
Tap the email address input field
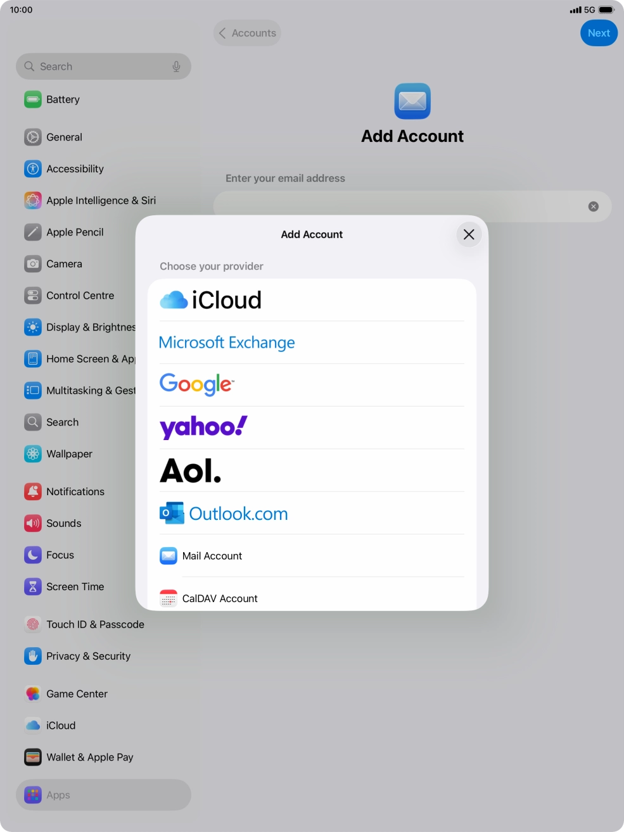click(x=399, y=206)
